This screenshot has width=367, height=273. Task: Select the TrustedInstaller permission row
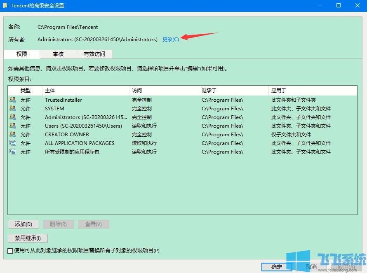coord(82,100)
